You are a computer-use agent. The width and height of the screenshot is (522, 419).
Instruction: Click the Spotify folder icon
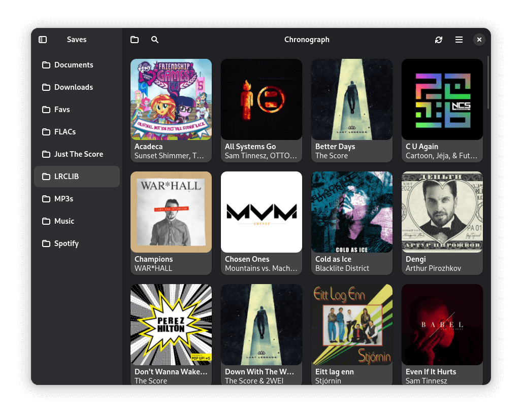[46, 243]
